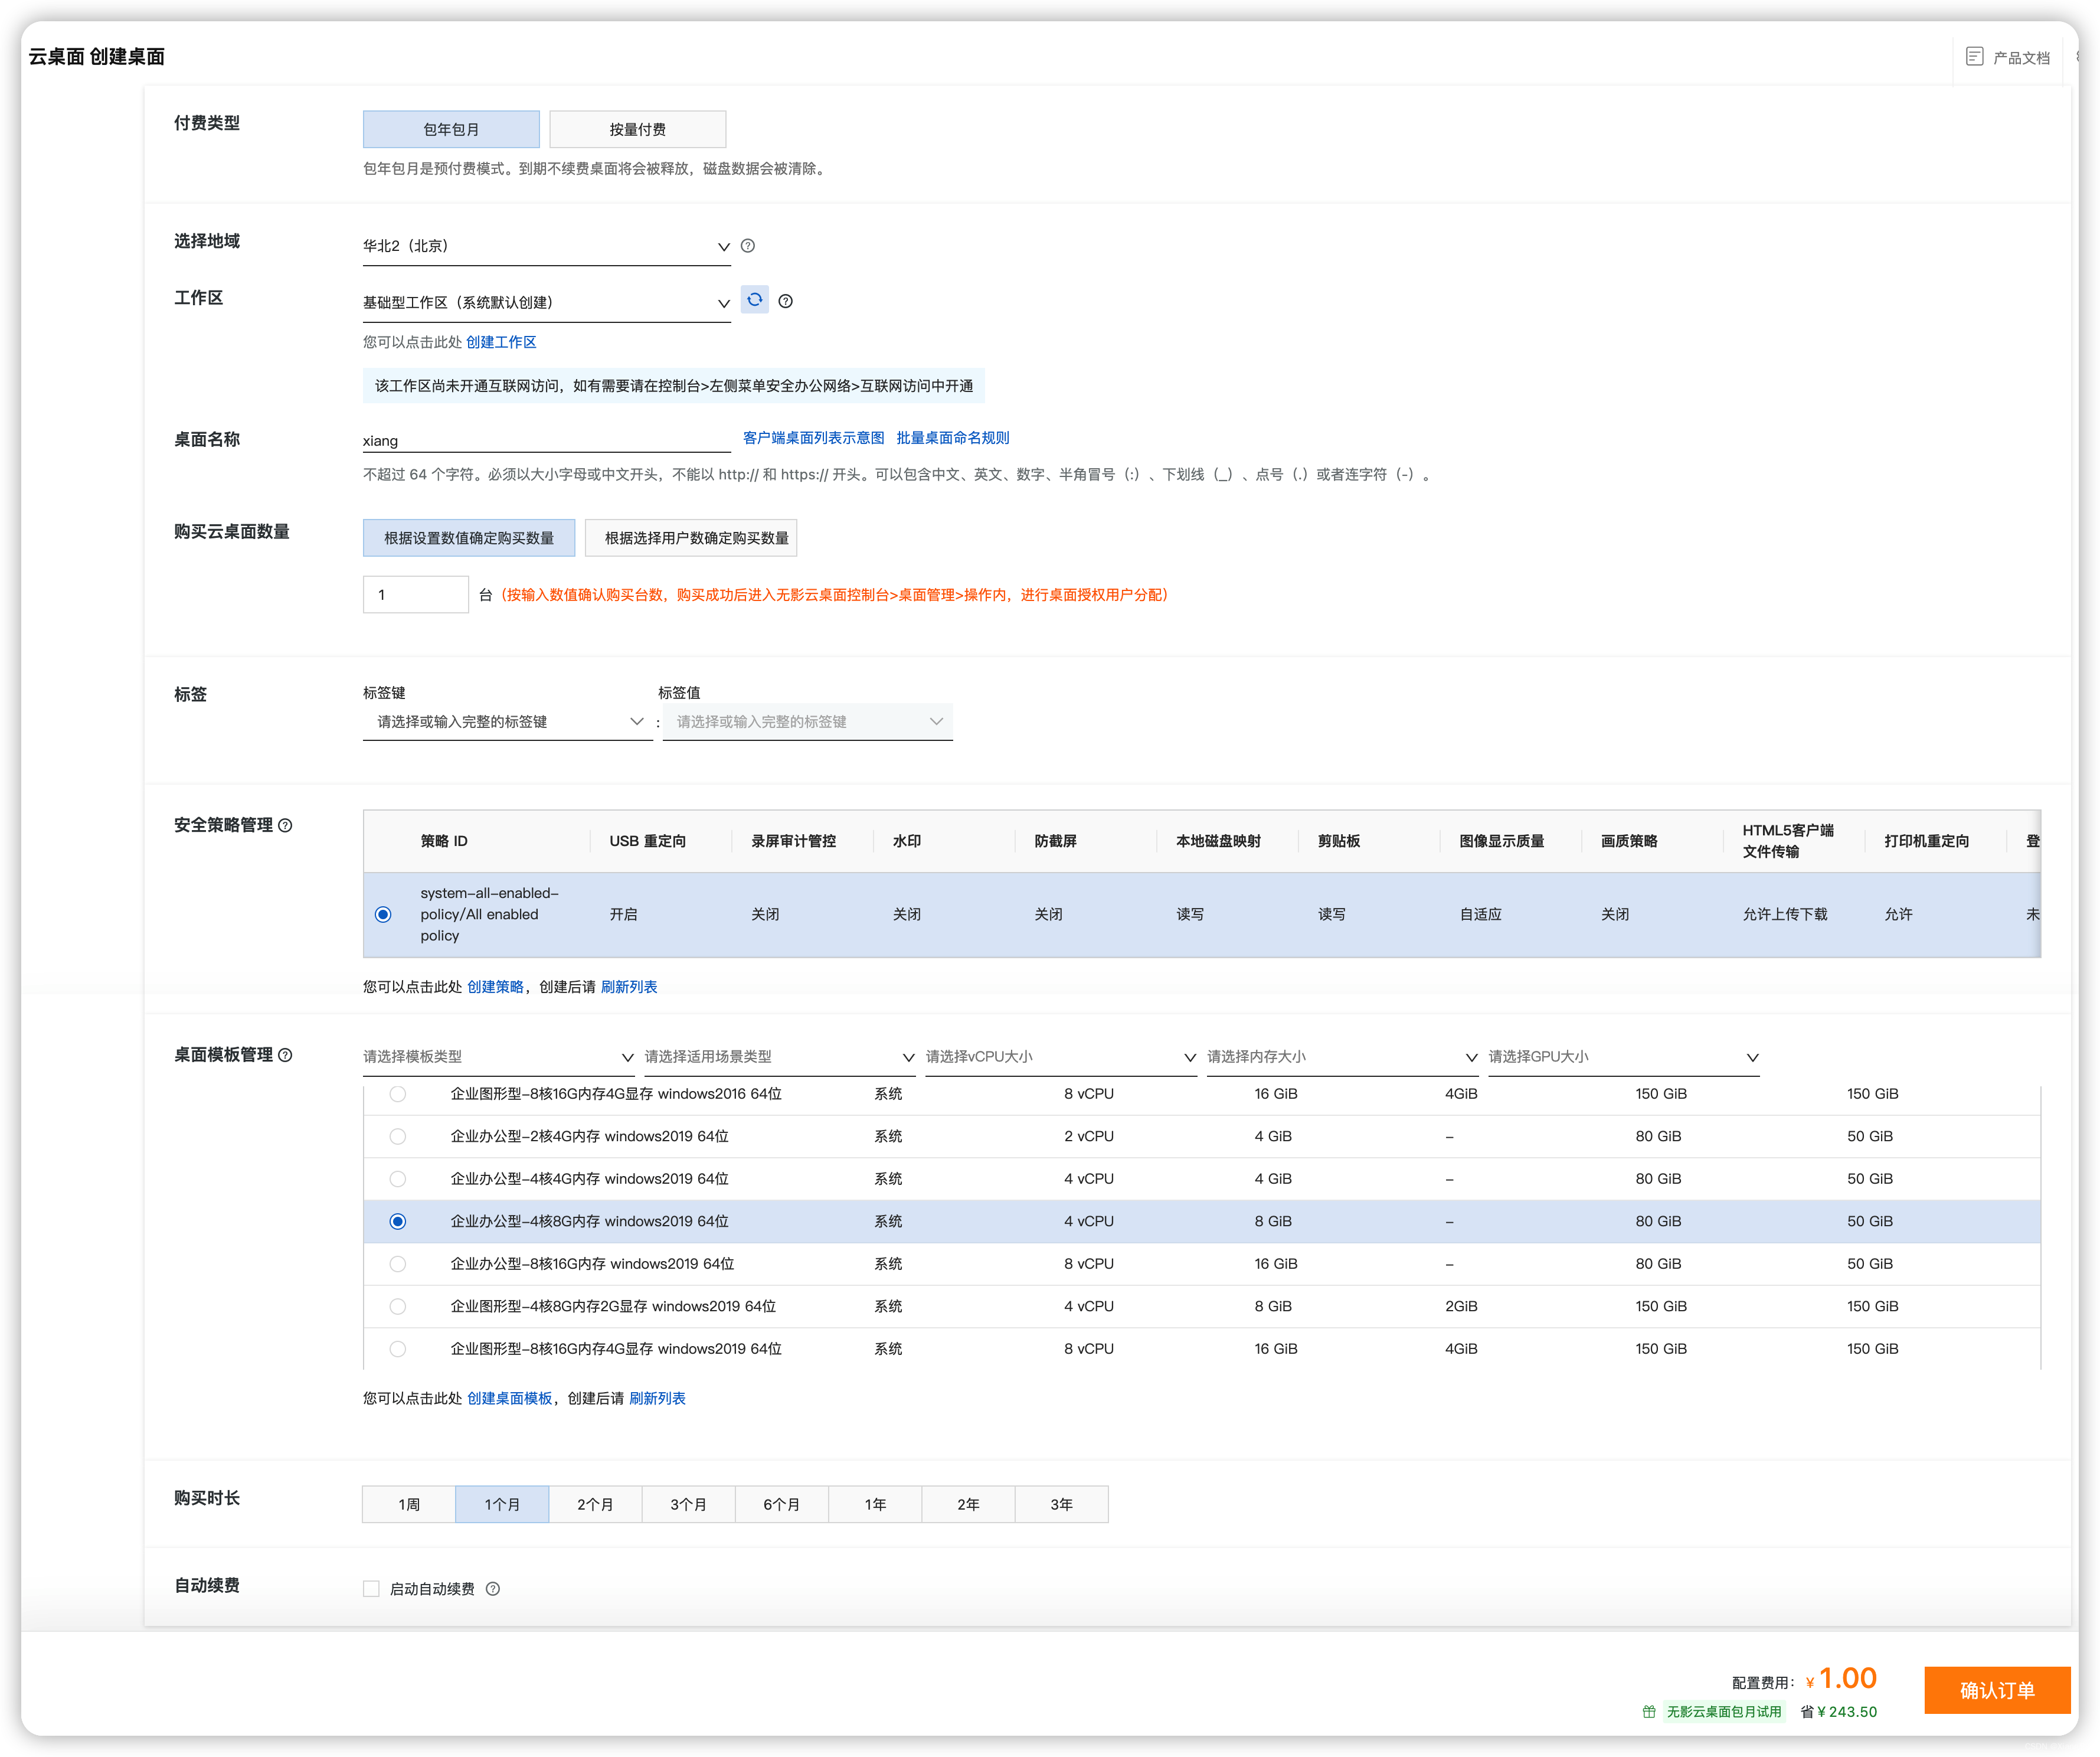Screen dimensions: 2100x1757
Task: Select 根据设置数值确定购买数量 option
Action: [x=468, y=538]
